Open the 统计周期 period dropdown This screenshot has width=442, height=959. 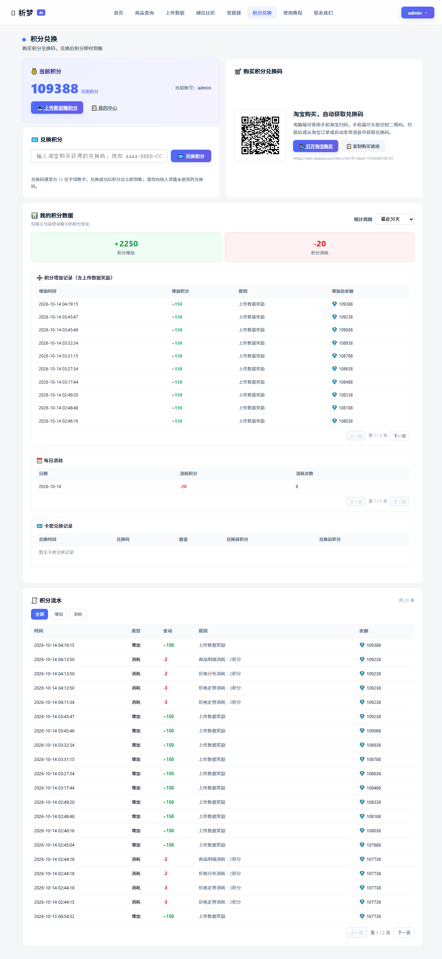395,219
